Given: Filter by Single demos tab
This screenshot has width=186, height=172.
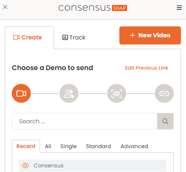Looking at the screenshot, I should (x=68, y=146).
